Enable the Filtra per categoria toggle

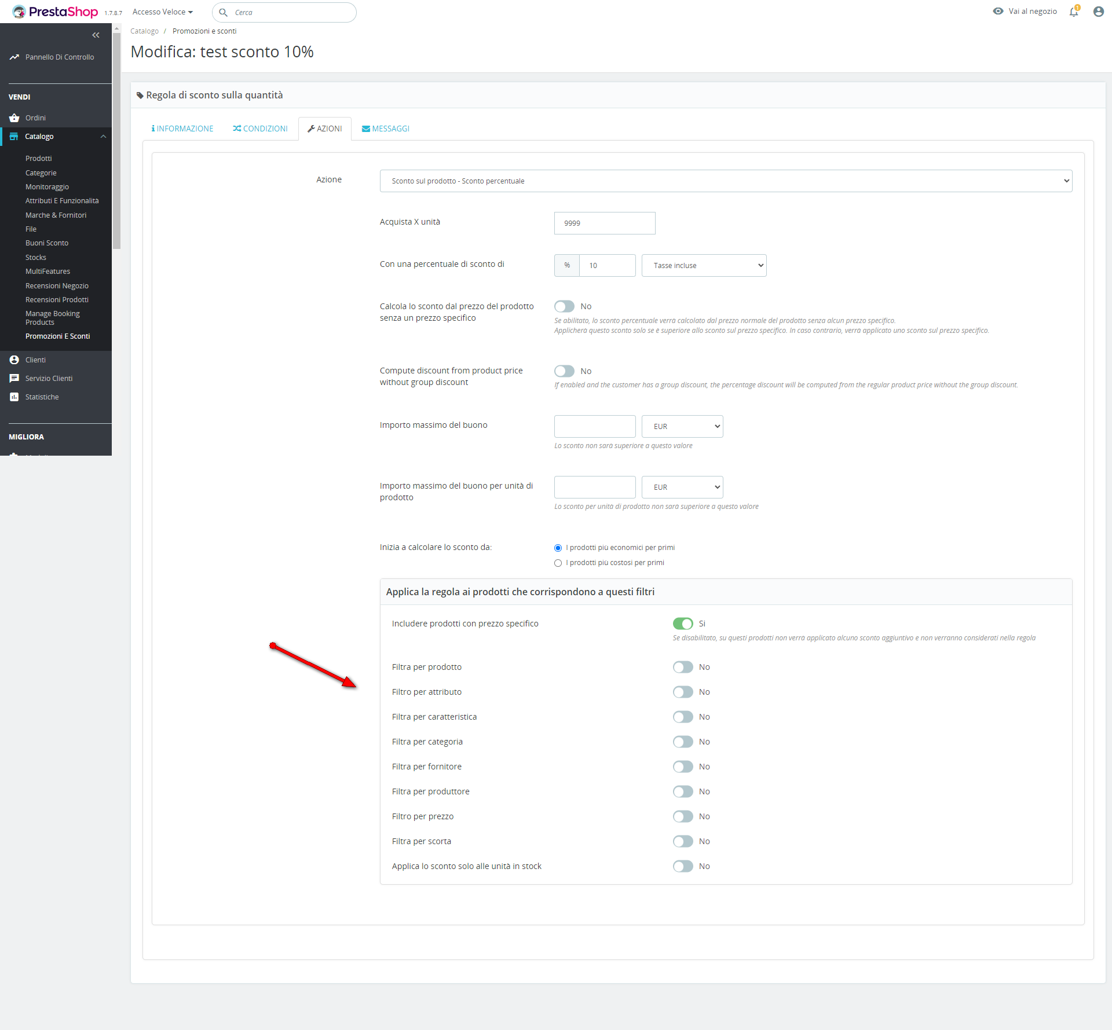tap(683, 742)
